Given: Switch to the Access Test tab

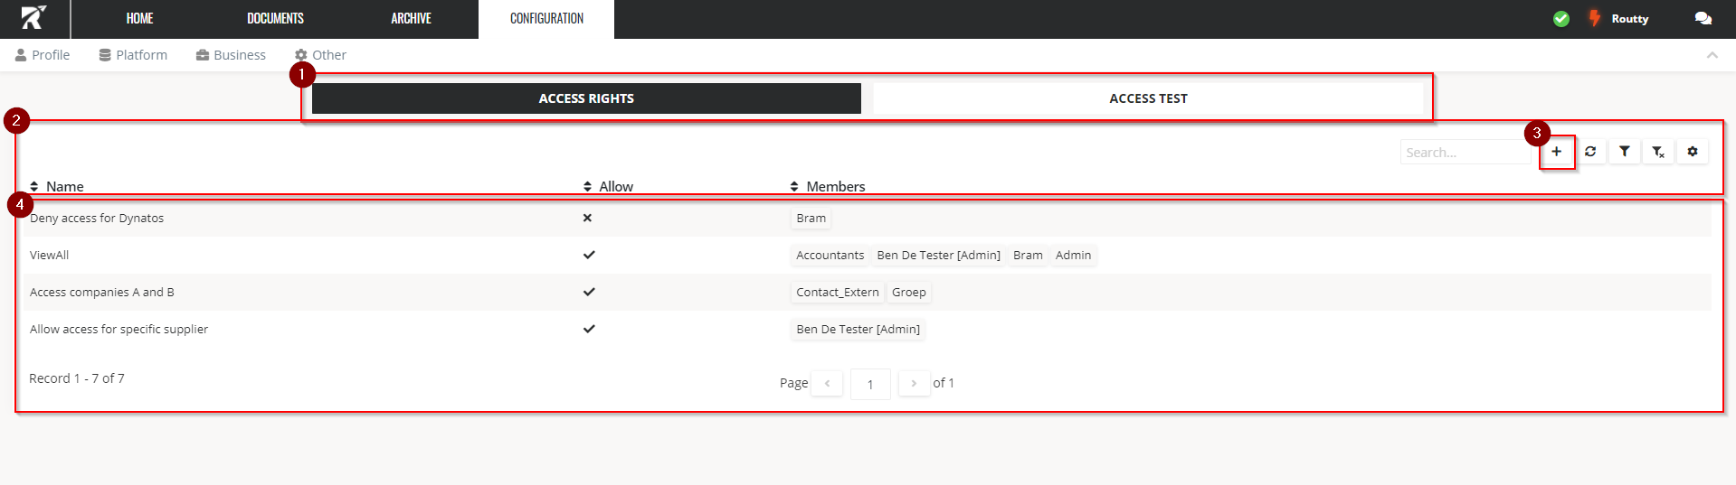Looking at the screenshot, I should [x=1148, y=98].
